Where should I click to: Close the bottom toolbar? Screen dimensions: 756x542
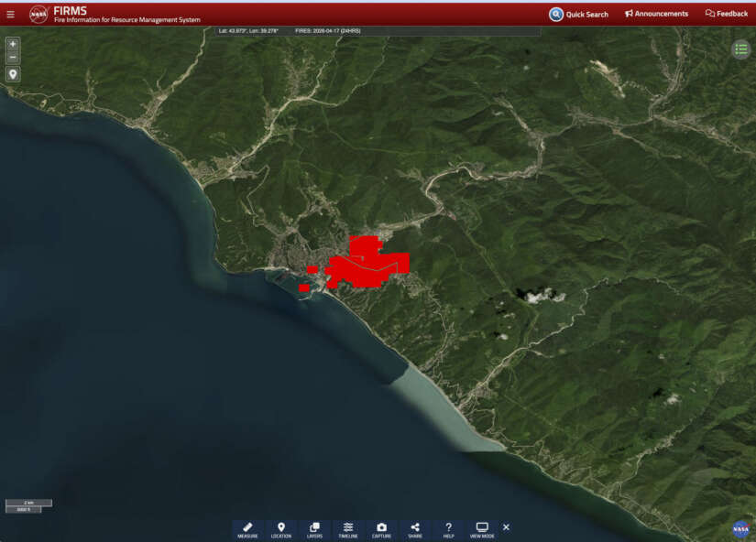[x=506, y=527]
